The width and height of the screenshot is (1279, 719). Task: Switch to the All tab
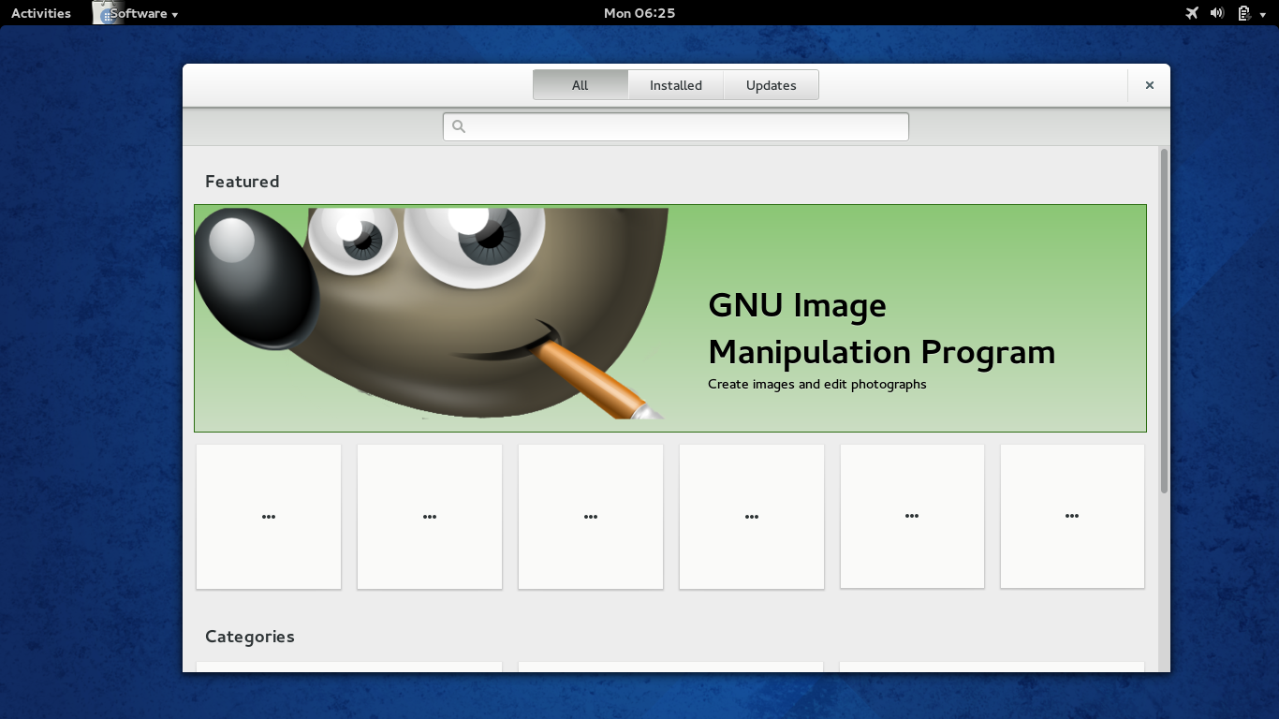[581, 85]
